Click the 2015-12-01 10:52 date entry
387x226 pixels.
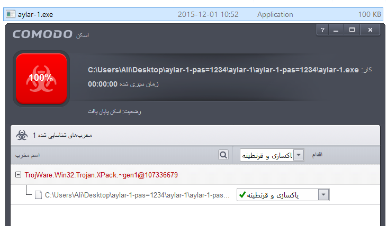pyautogui.click(x=208, y=14)
